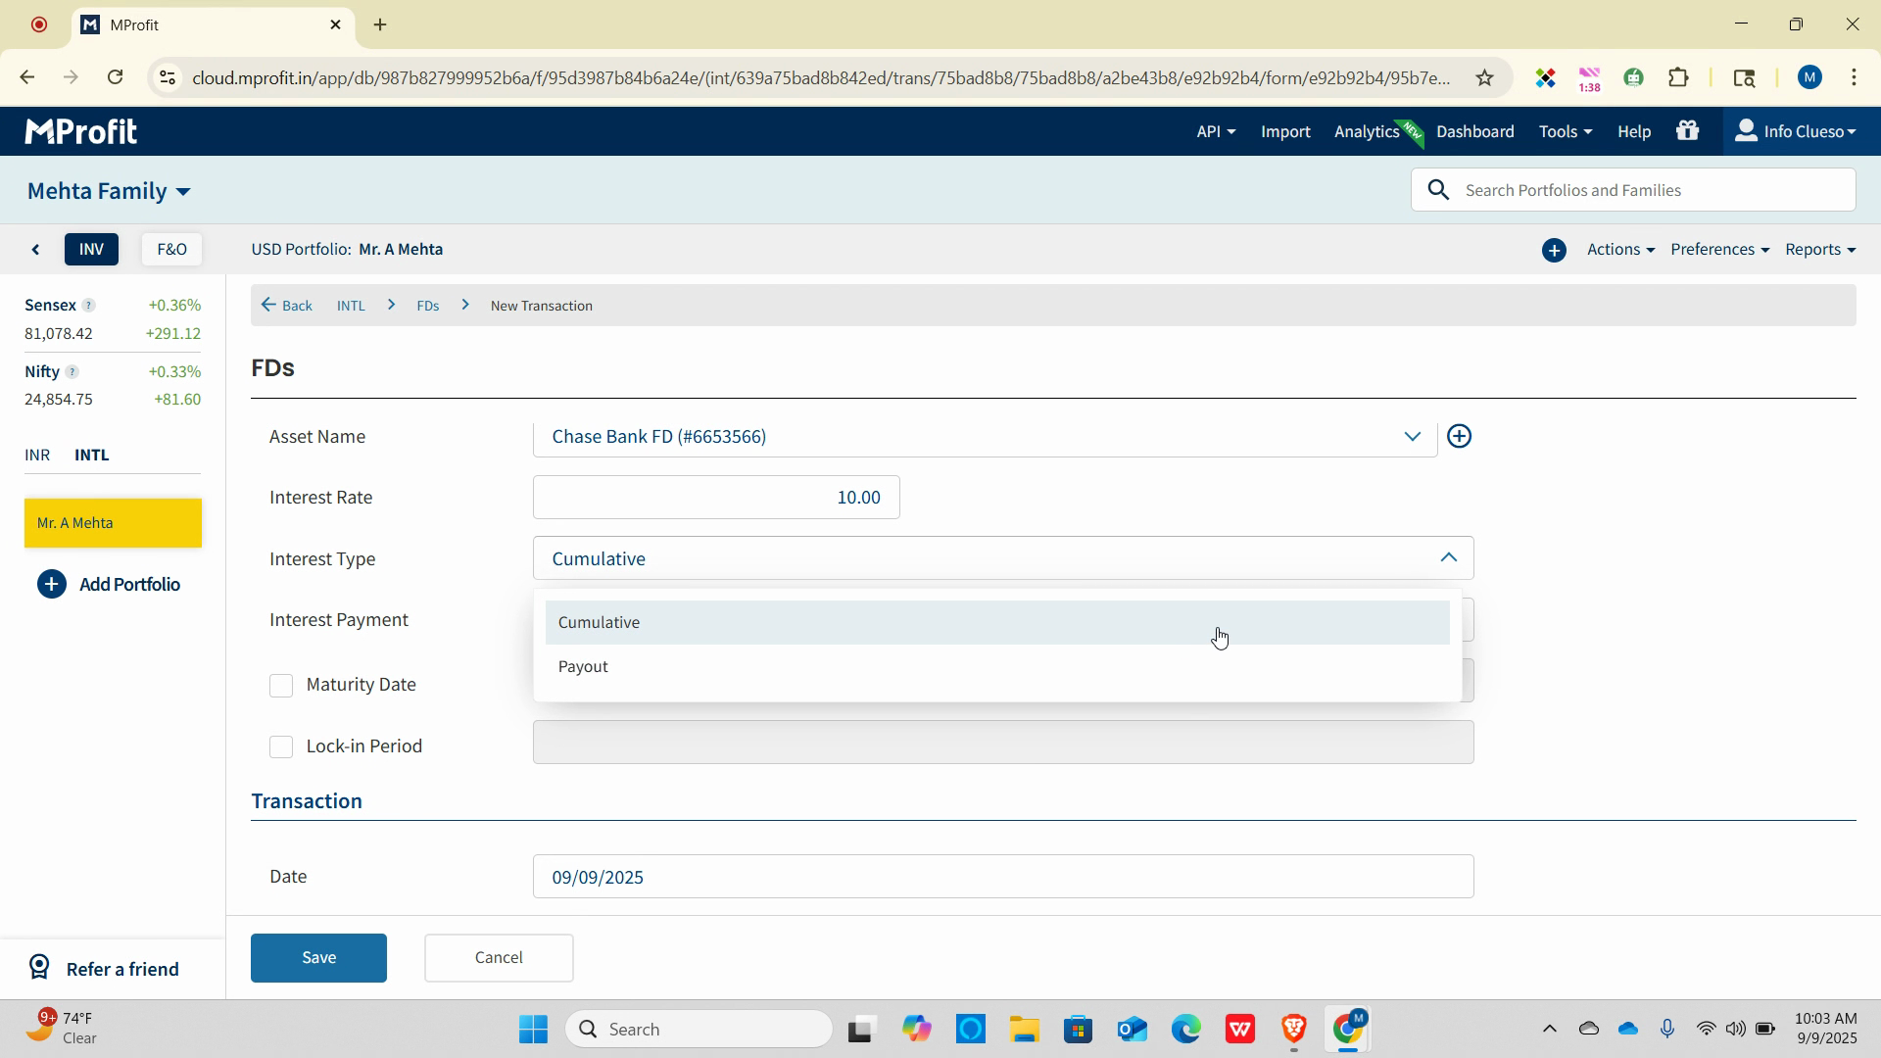Click the gift box icon in the header

click(1687, 131)
